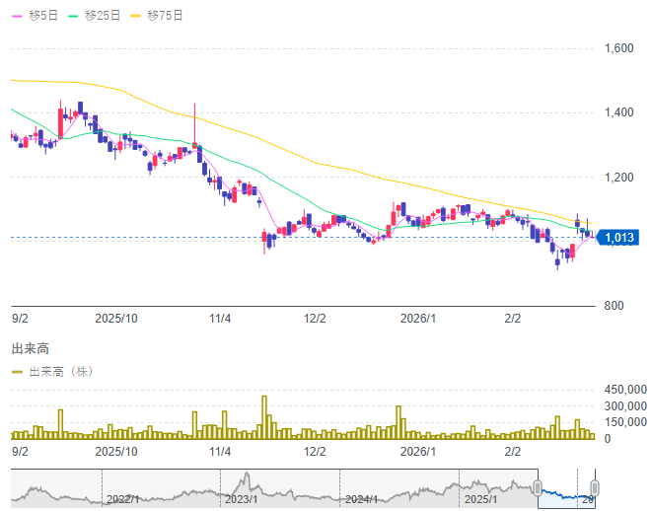Toggle the 移75日 moving average legend
The height and width of the screenshot is (511, 652).
(157, 16)
